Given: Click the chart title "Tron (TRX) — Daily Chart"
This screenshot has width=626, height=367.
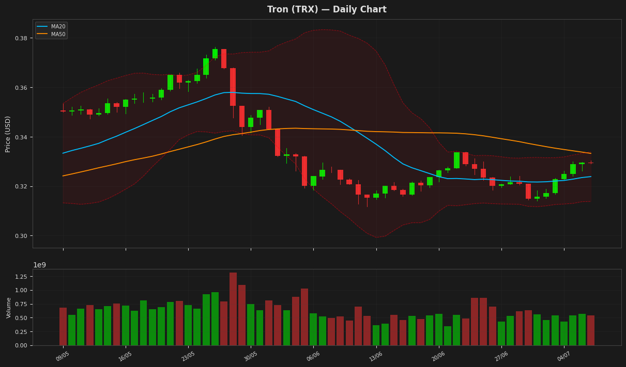Looking at the screenshot, I should [x=327, y=9].
